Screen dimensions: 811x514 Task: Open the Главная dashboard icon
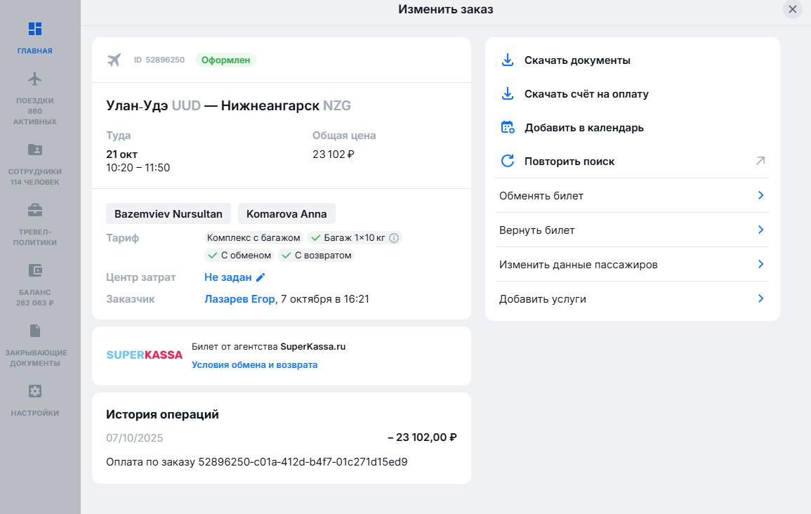point(35,29)
